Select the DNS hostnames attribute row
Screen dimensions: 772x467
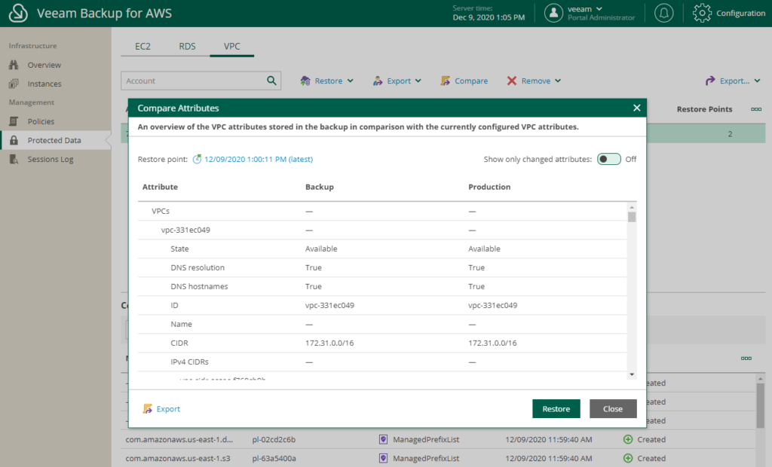click(382, 286)
